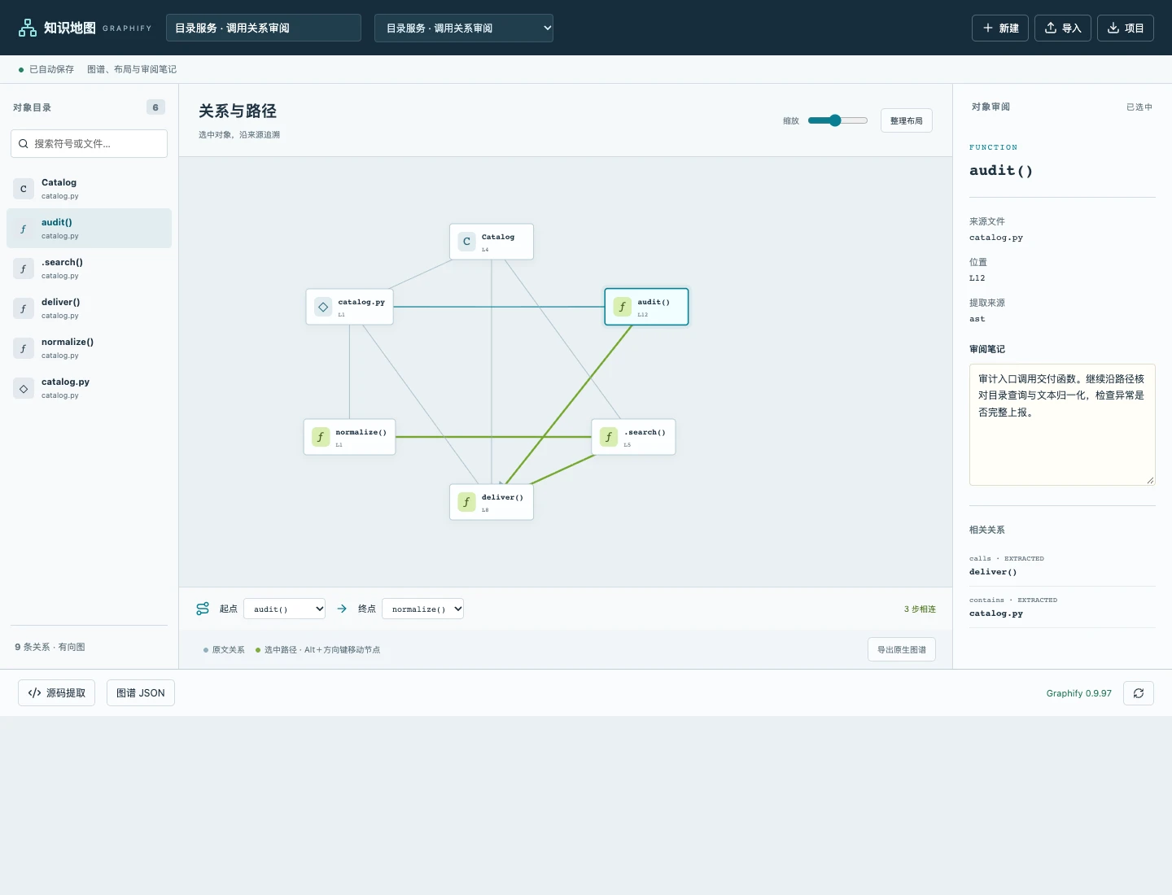The height and width of the screenshot is (895, 1172).
Task: Select the normalize() node in graph
Action: pos(350,437)
